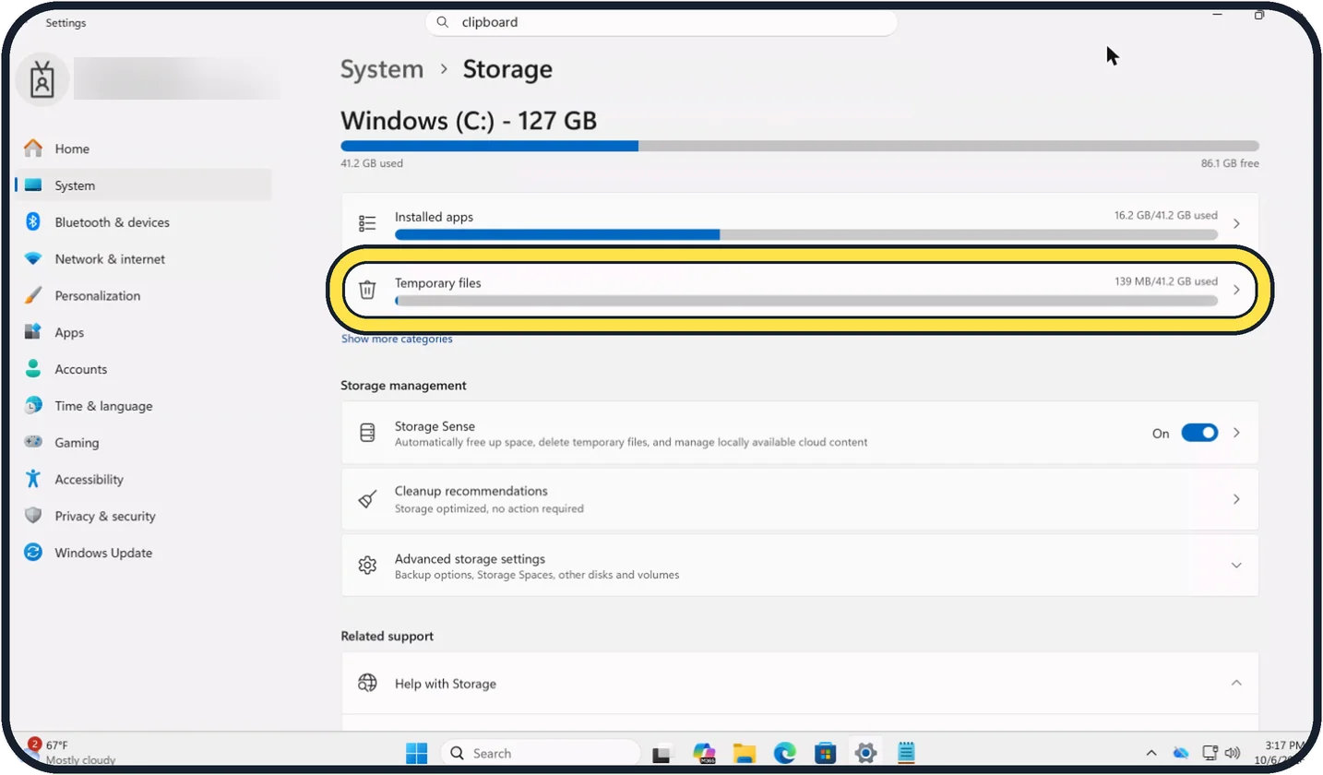Click the Installed apps usage bar
The width and height of the screenshot is (1323, 775).
[x=805, y=235]
